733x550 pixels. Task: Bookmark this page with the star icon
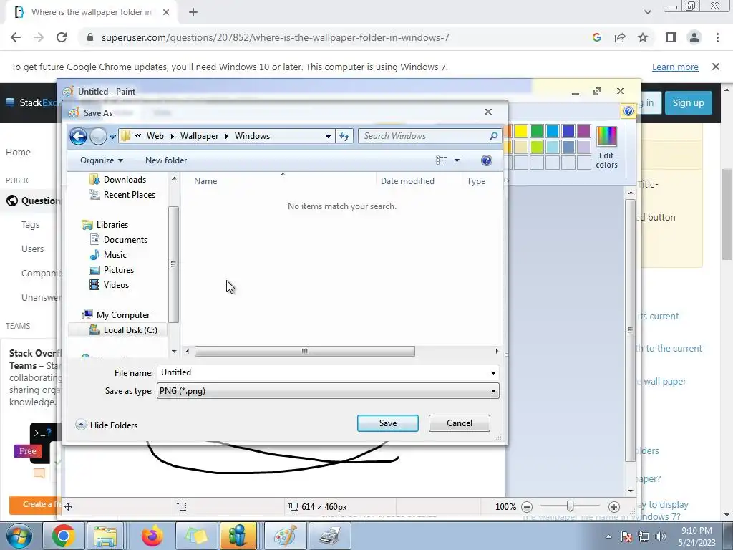[x=643, y=37]
